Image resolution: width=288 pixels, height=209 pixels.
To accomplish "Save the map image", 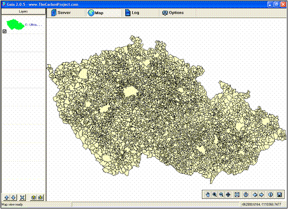I will pyautogui.click(x=280, y=195).
